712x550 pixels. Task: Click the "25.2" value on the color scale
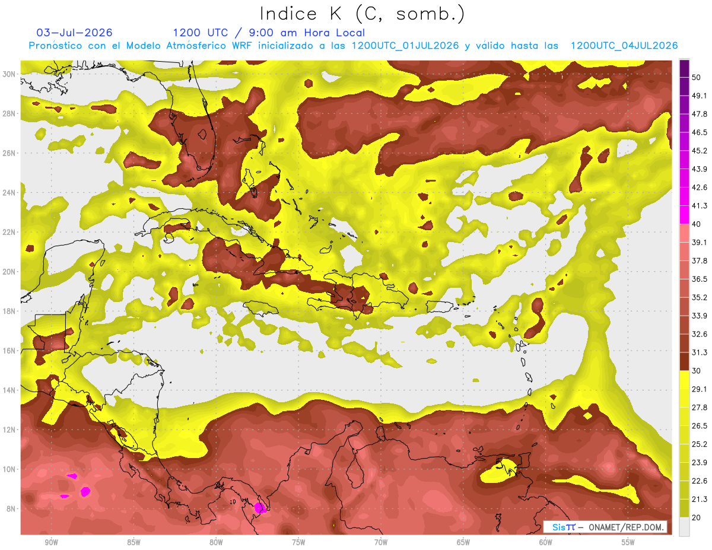coord(700,444)
